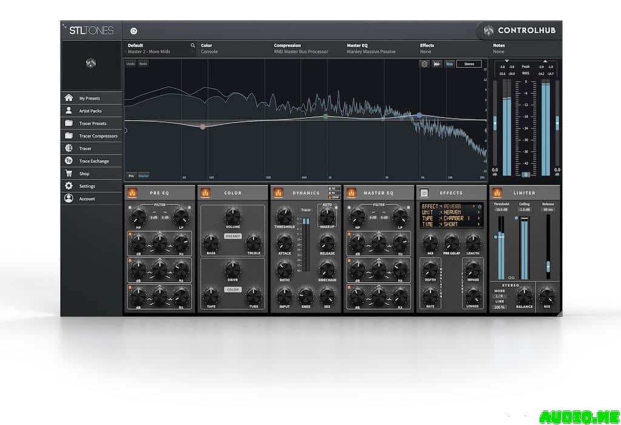Click next arrow on Type Chamber row
Image resolution: width=621 pixels, height=425 pixels.
pyautogui.click(x=478, y=218)
